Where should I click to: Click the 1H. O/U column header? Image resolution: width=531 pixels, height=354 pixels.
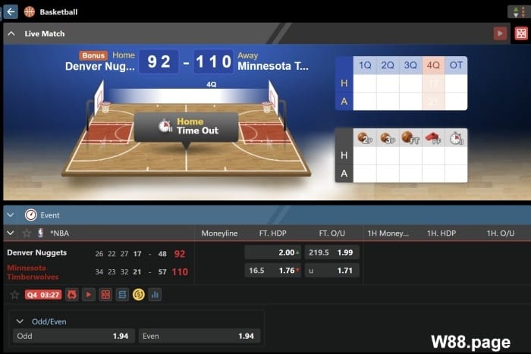point(501,233)
